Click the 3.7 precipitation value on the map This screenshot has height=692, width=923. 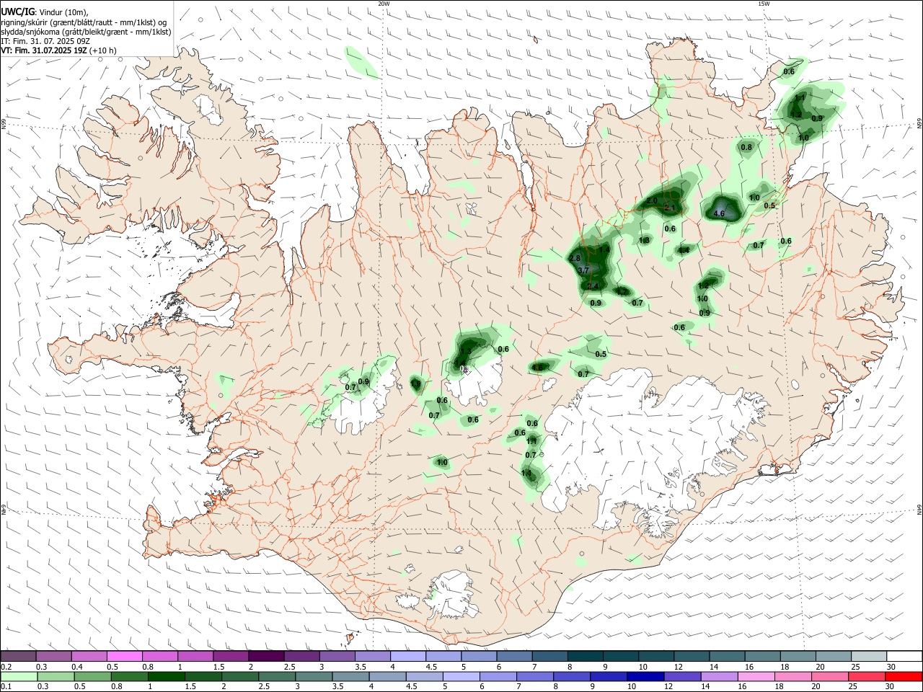tap(584, 270)
